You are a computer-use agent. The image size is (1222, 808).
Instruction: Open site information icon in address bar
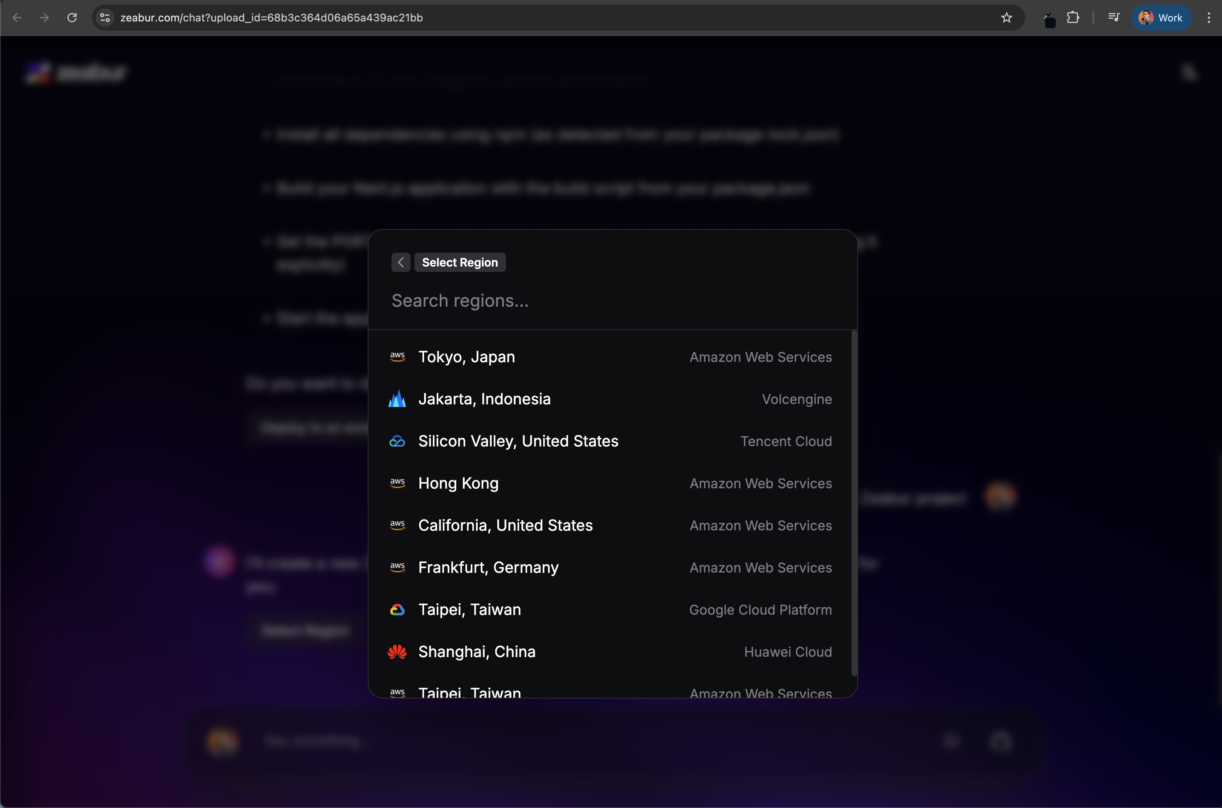[105, 18]
